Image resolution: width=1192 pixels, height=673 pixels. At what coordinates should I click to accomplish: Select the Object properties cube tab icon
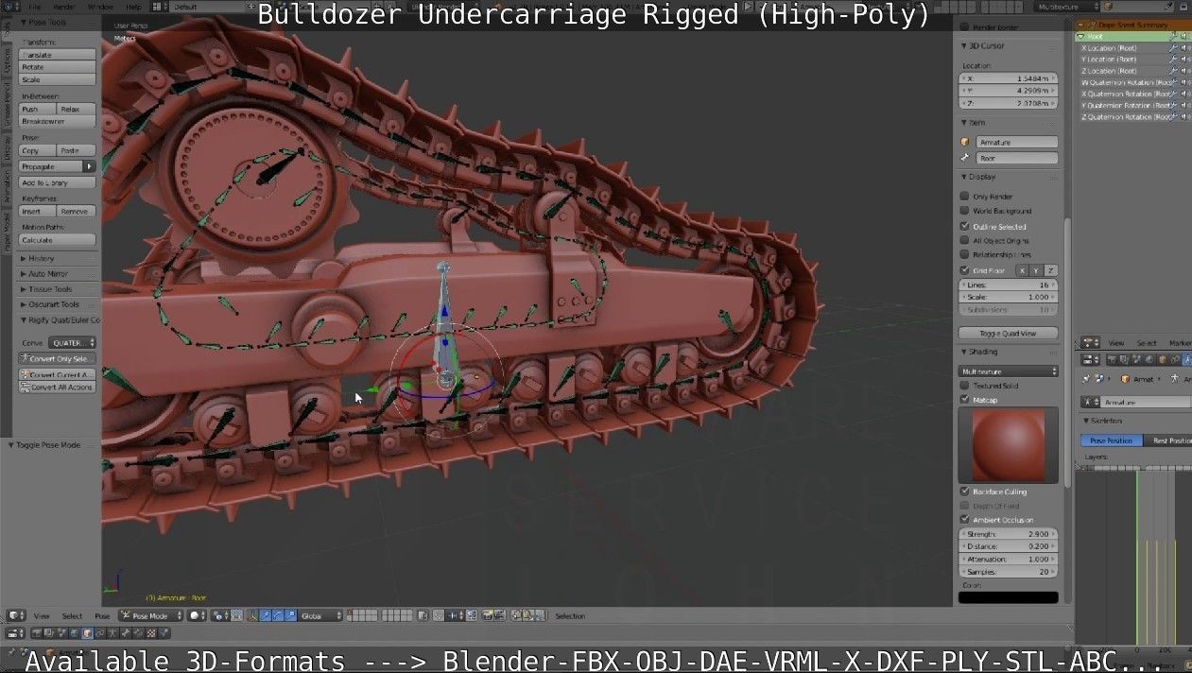coord(87,633)
